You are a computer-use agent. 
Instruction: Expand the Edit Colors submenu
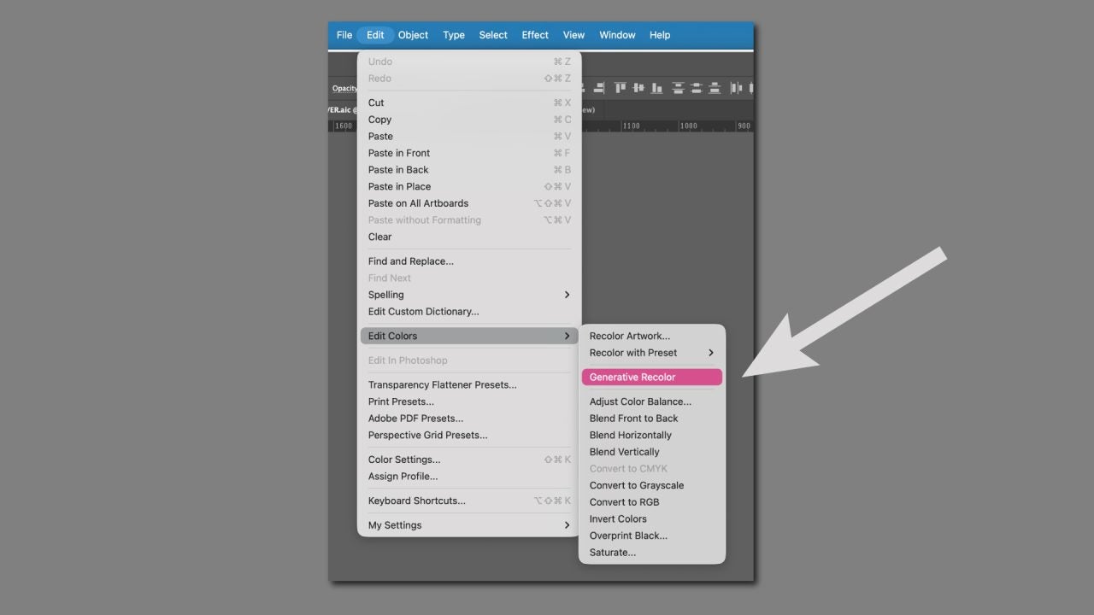469,336
